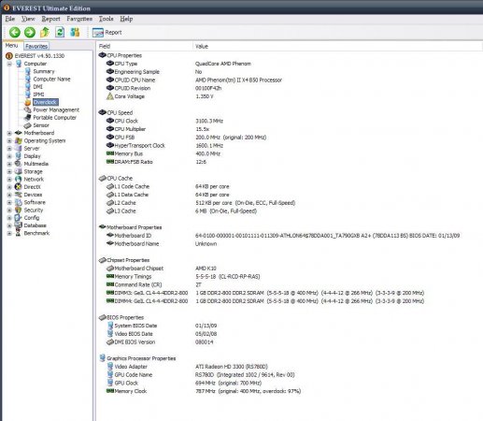Click the Network globe icon
The height and width of the screenshot is (421, 483).
[19, 179]
